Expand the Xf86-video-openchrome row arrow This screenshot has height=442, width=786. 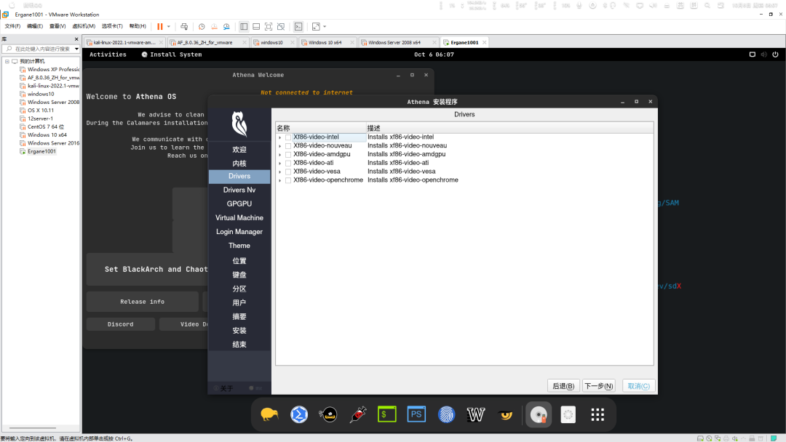[279, 180]
